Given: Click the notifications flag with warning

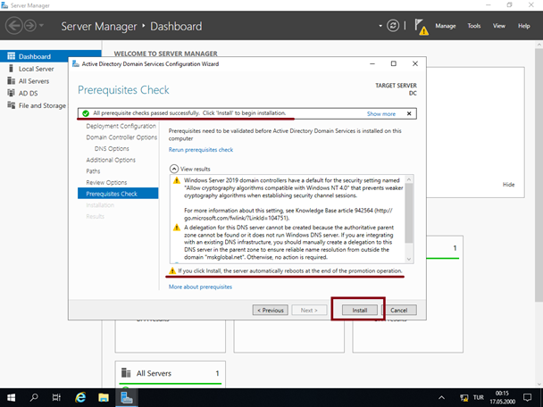Looking at the screenshot, I should [x=422, y=27].
